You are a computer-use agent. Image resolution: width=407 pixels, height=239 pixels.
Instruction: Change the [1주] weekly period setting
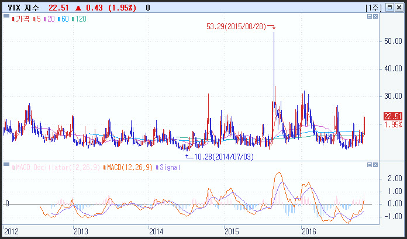click(x=374, y=8)
